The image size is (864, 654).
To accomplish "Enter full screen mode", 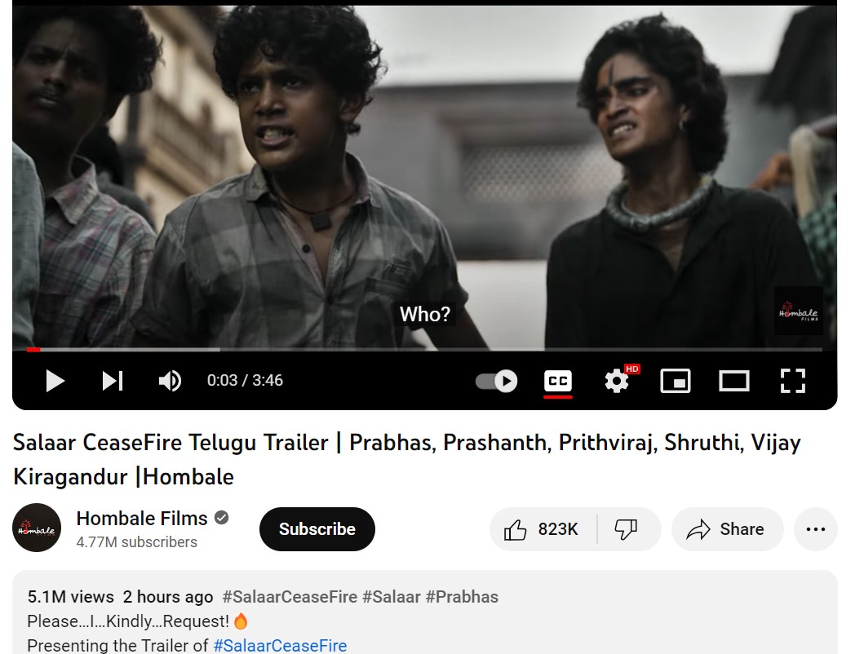I will (x=793, y=381).
